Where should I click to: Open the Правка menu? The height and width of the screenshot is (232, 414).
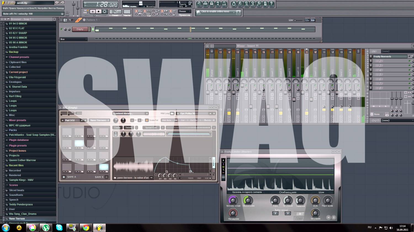click(12, 8)
